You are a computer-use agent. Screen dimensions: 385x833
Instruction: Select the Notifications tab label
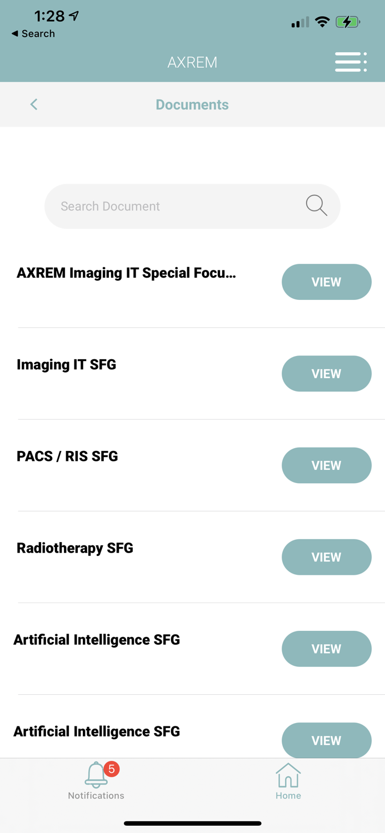(96, 796)
